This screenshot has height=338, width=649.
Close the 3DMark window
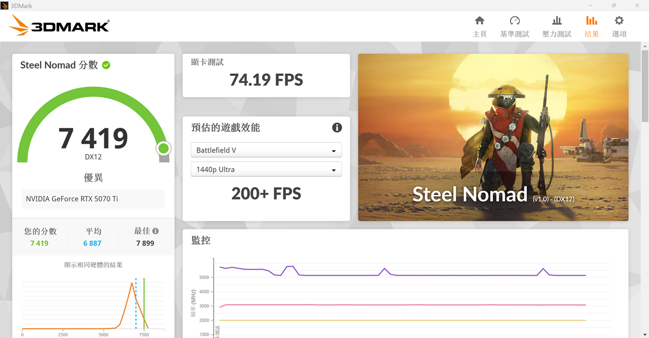(x=637, y=6)
